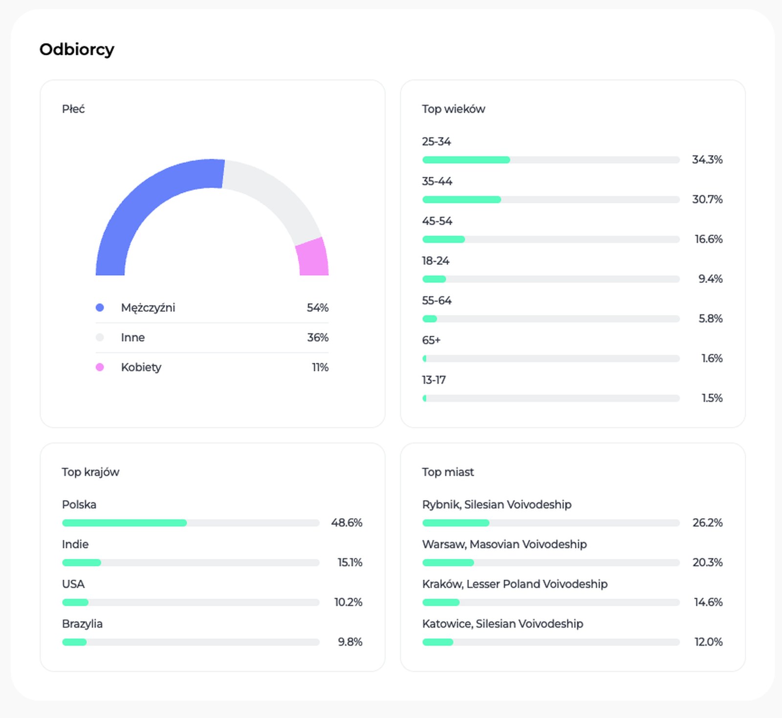This screenshot has height=718, width=782.
Task: Click the 16.6% age value
Action: (x=709, y=239)
